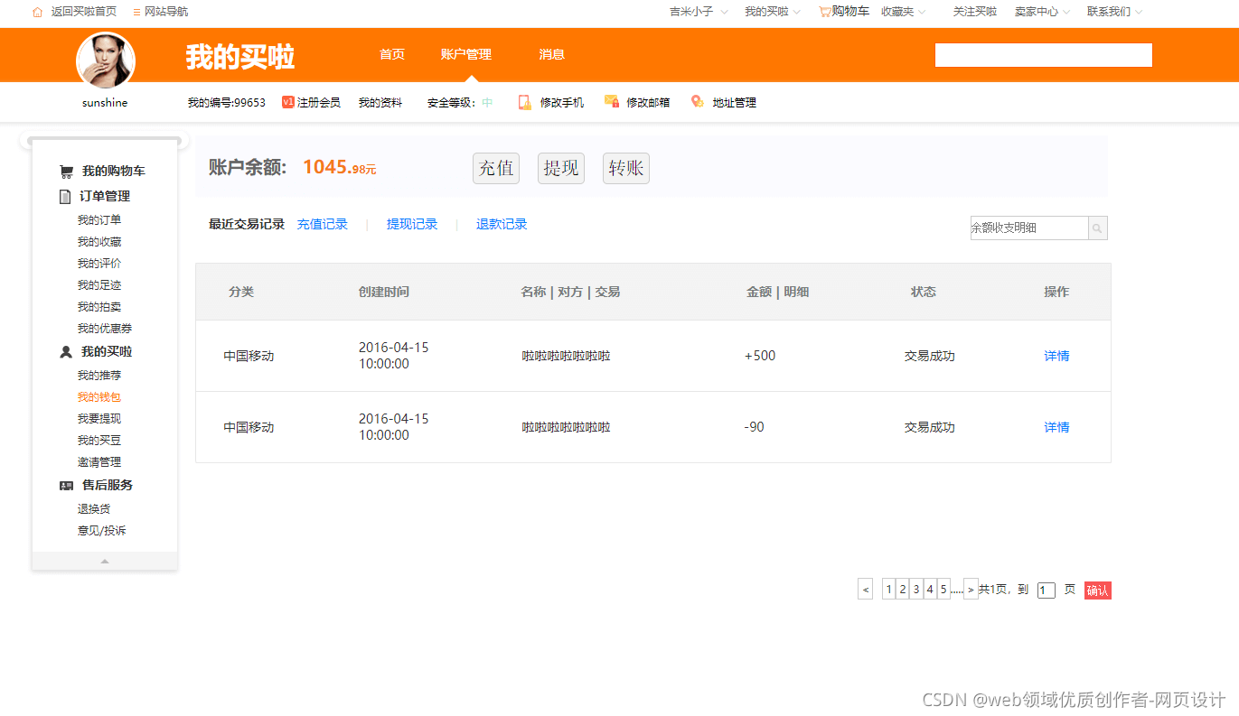The height and width of the screenshot is (716, 1239).
Task: Open 我的优惠券 in sidebar
Action: pyautogui.click(x=105, y=329)
